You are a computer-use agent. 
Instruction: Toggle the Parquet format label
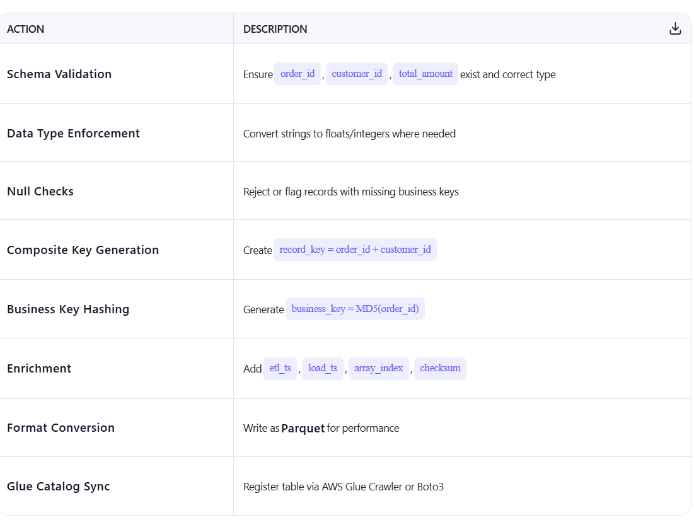[x=303, y=428]
